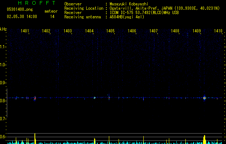Click the 1404 time axis marker

tap(89, 31)
